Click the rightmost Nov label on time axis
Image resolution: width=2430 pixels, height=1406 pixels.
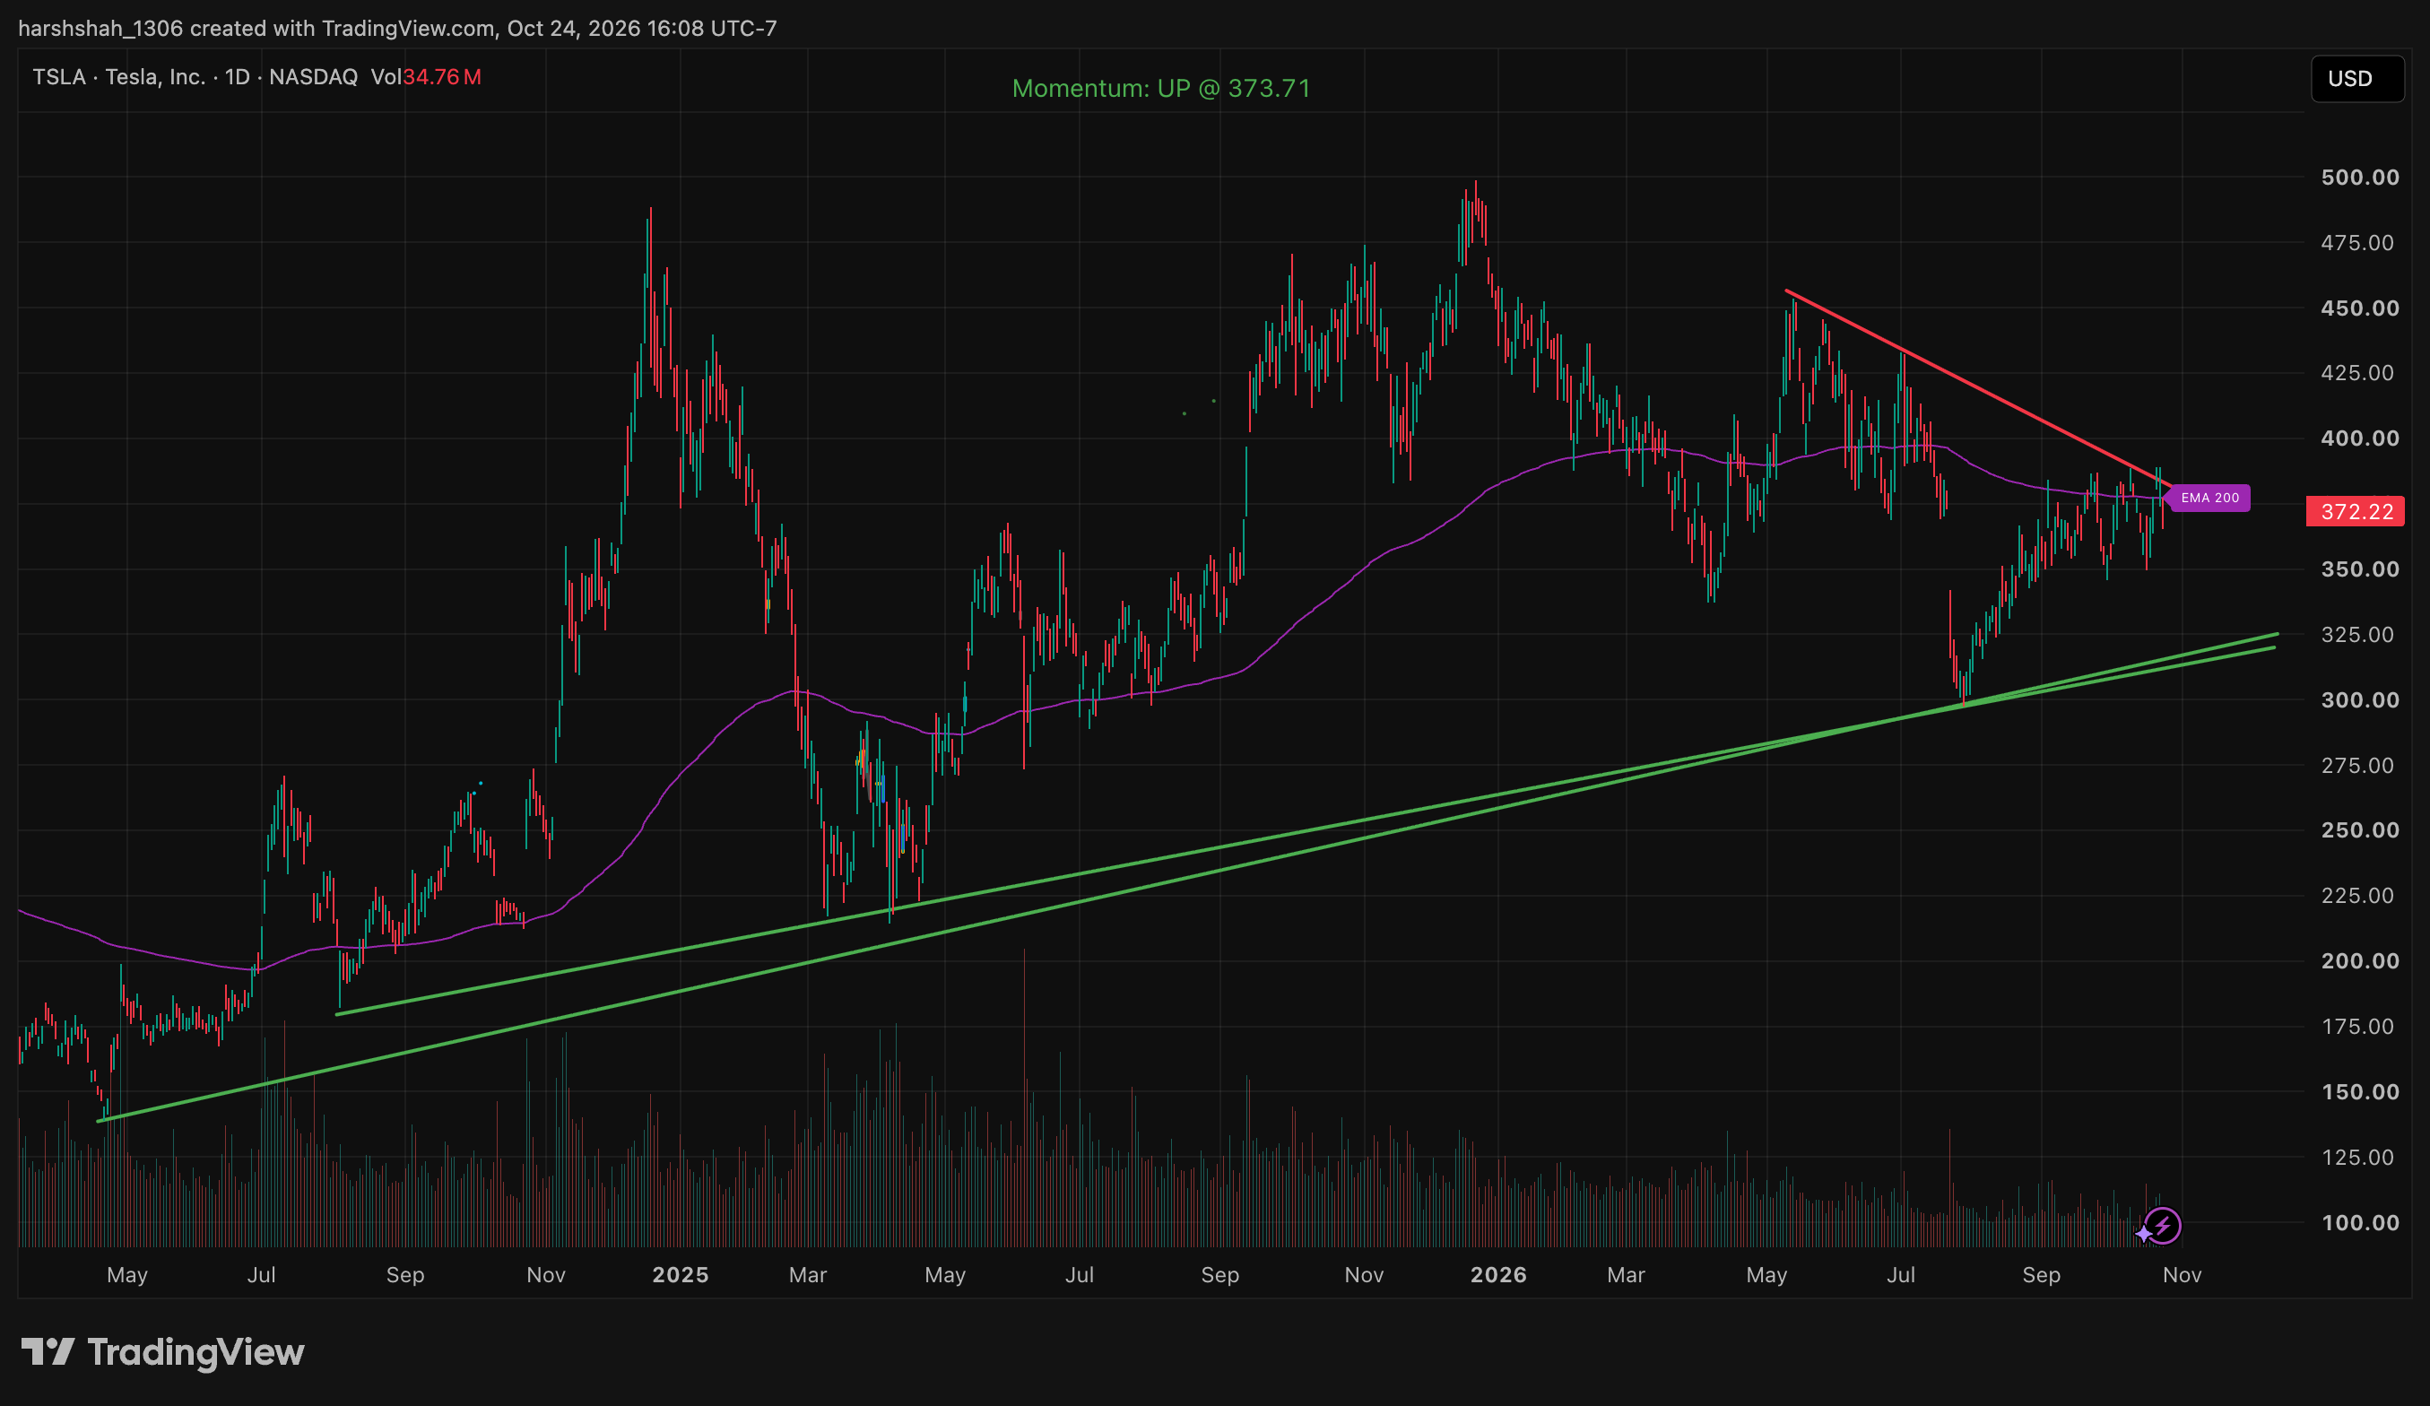tap(2183, 1275)
